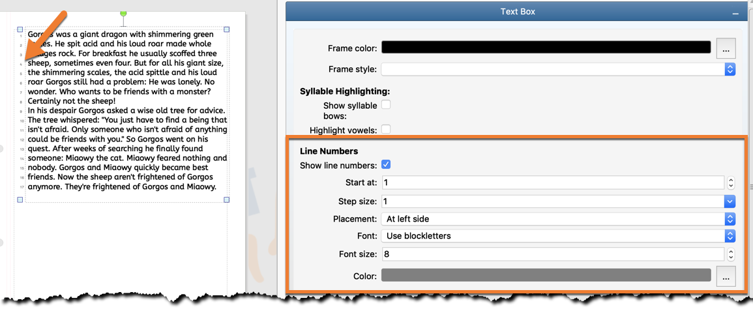The height and width of the screenshot is (309, 753).
Task: Enable Show syllable bows
Action: pos(386,105)
